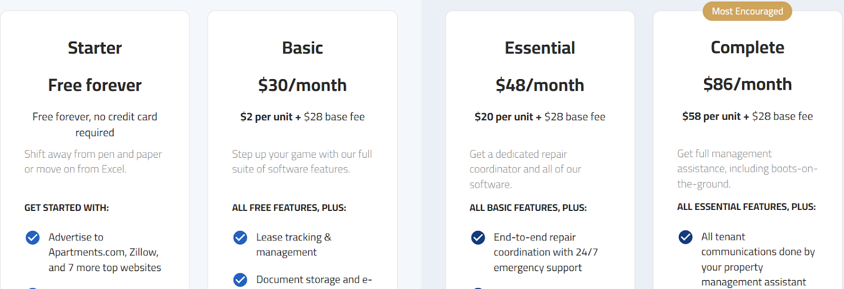This screenshot has width=844, height=289.
Task: Click checkmark icon next to End-to-end repair coordination
Action: [x=478, y=237]
